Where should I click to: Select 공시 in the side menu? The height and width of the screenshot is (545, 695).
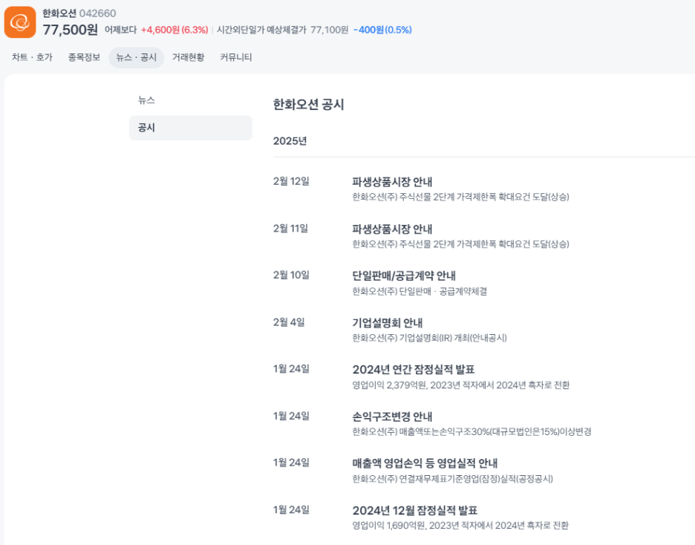pyautogui.click(x=191, y=128)
